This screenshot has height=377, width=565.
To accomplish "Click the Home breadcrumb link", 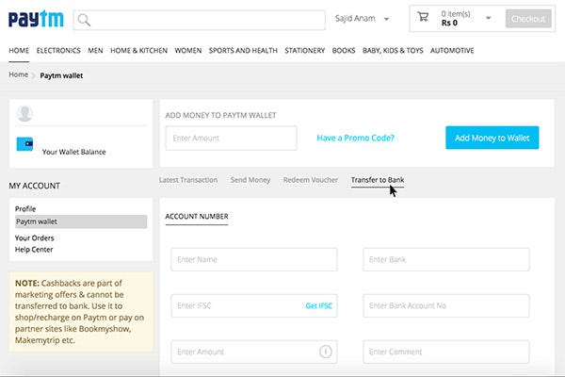I will click(x=19, y=74).
